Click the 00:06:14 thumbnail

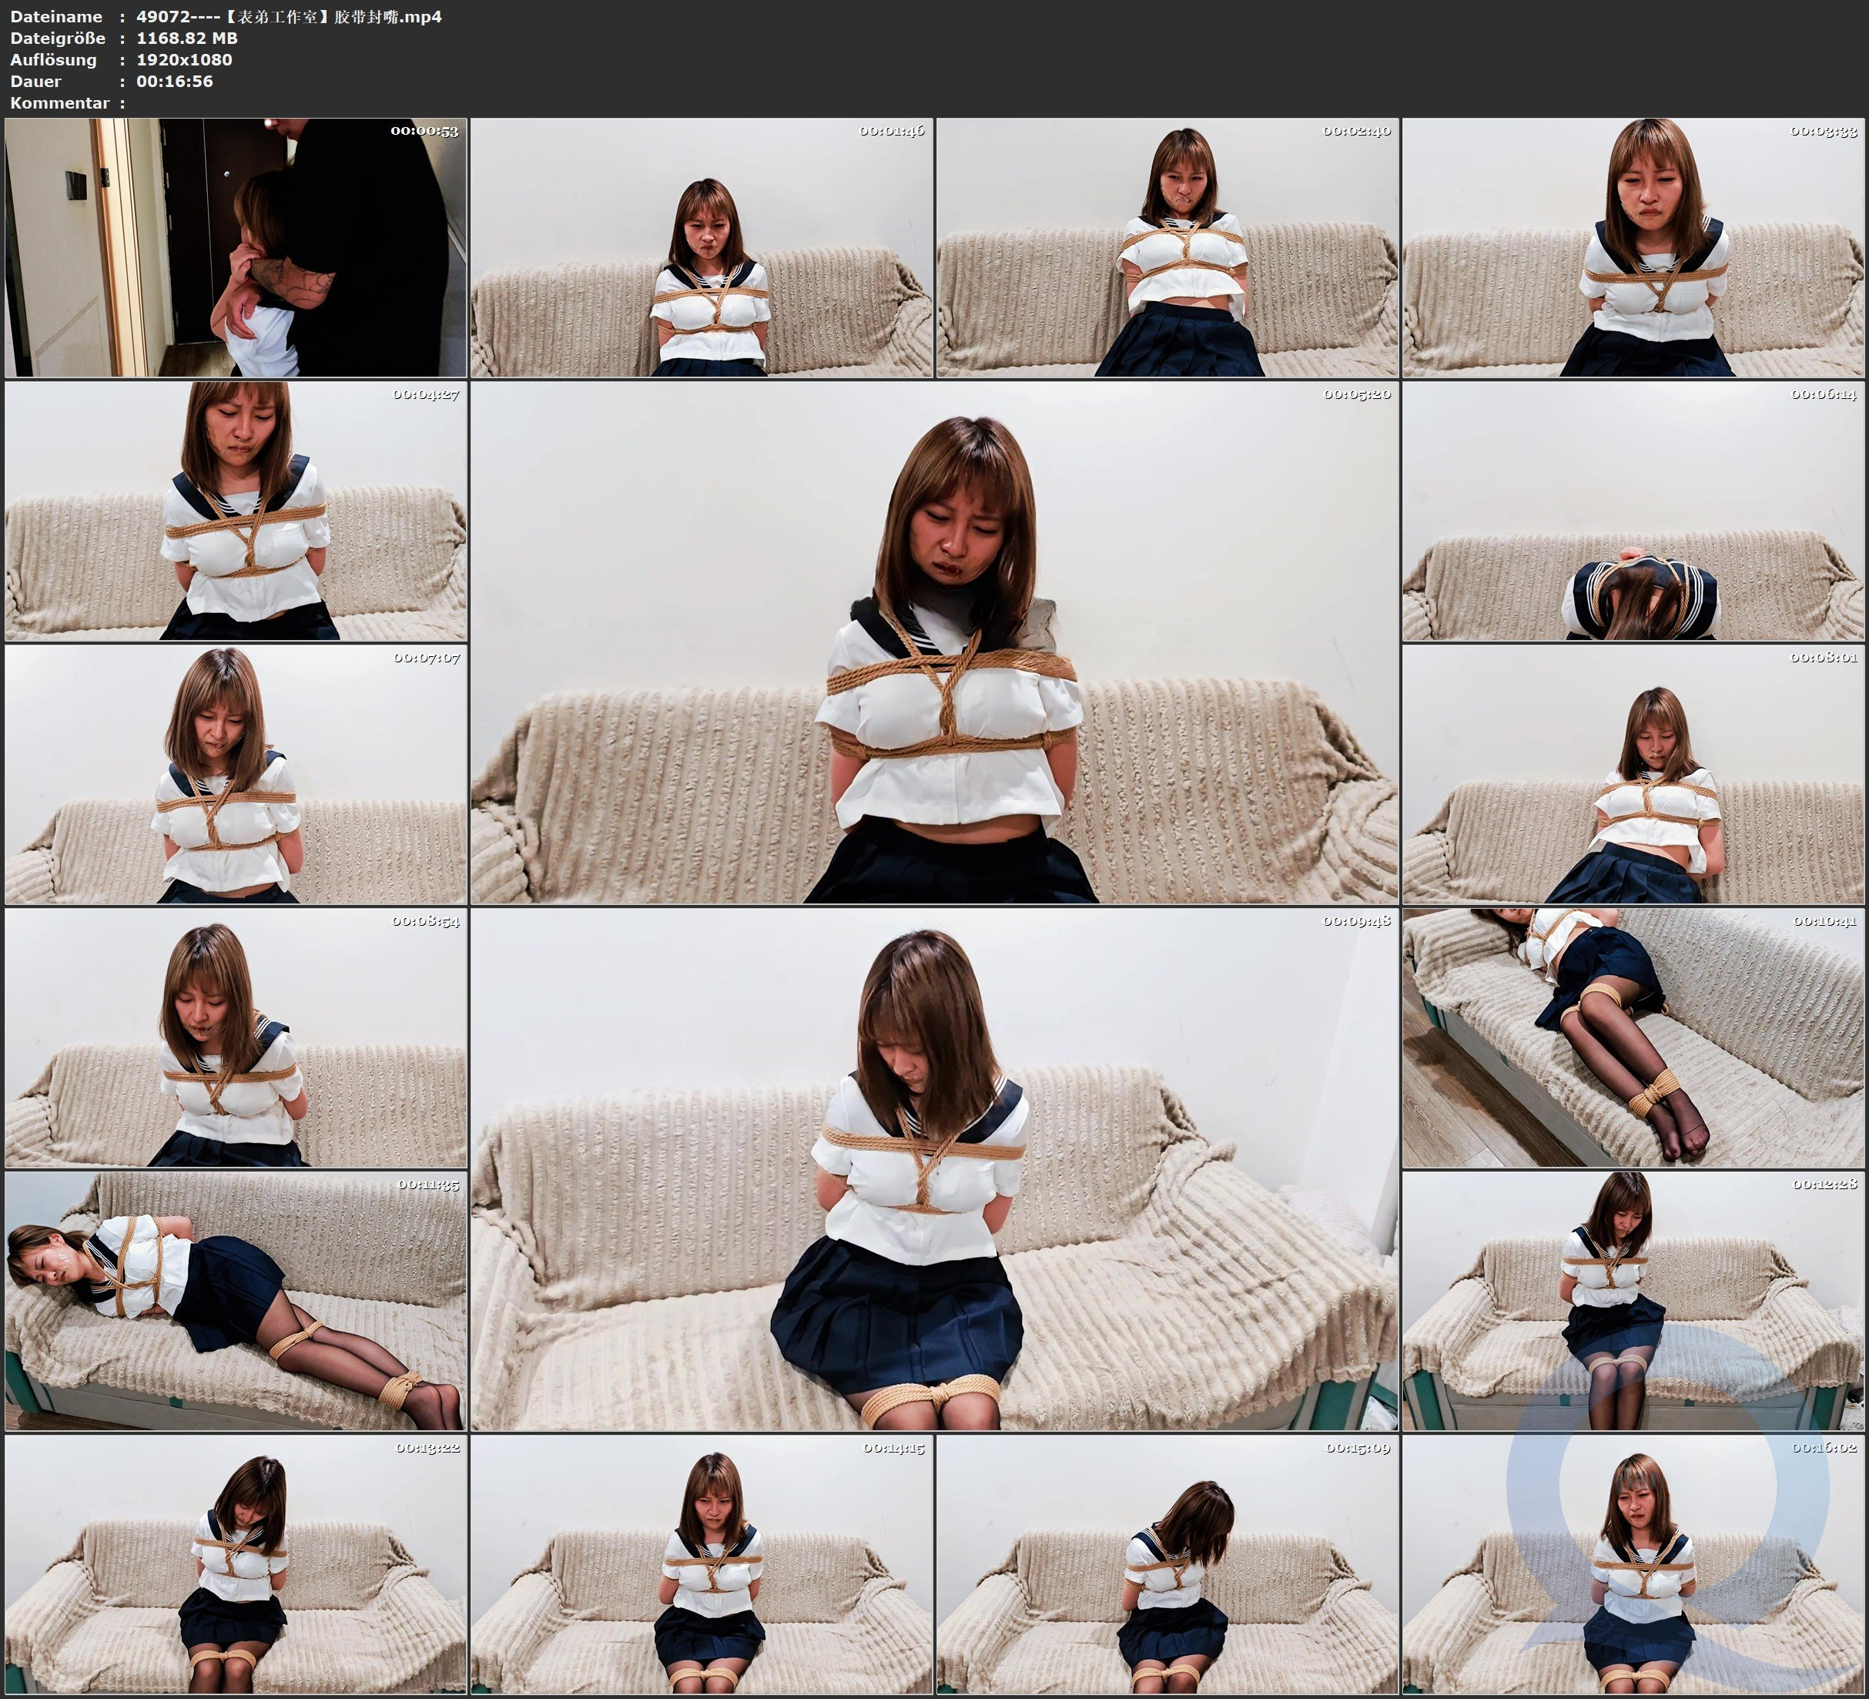(1633, 511)
